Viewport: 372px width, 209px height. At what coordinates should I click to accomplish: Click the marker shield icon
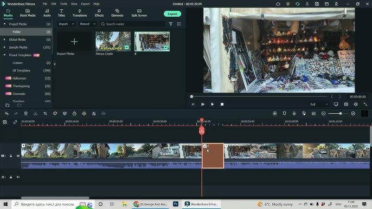point(285,114)
